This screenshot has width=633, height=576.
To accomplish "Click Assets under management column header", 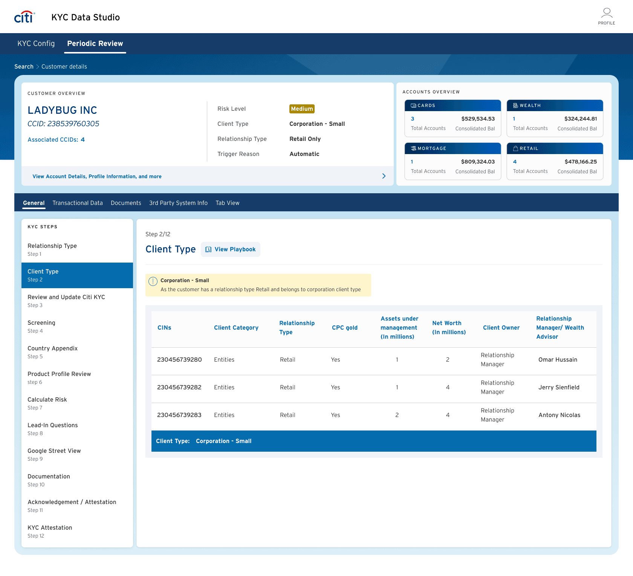I will pyautogui.click(x=399, y=328).
